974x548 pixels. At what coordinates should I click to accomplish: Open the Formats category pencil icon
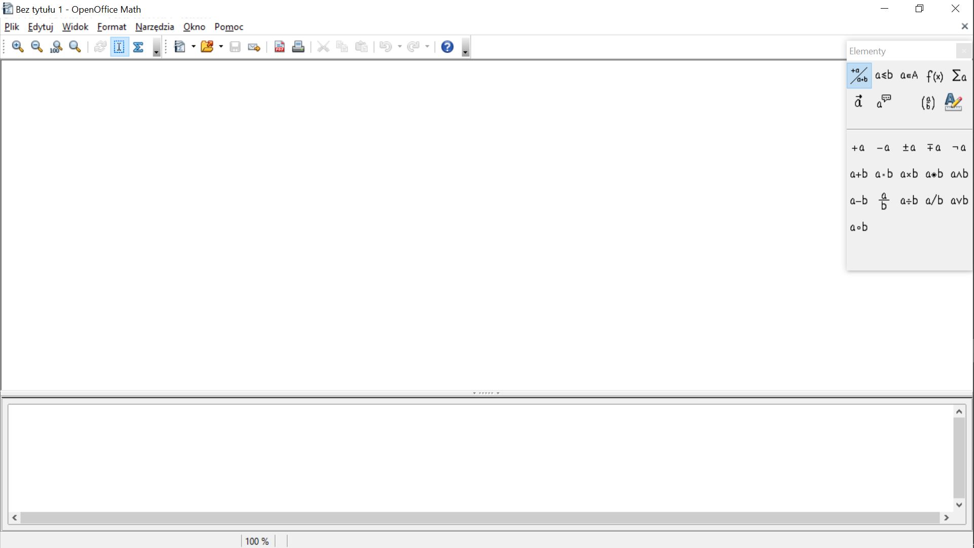pos(953,102)
